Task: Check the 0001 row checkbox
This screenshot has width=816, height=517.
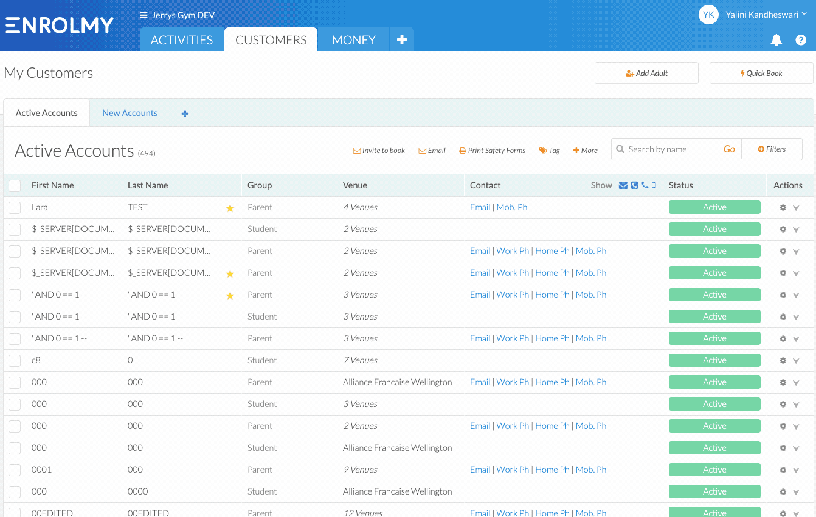Action: (x=15, y=470)
